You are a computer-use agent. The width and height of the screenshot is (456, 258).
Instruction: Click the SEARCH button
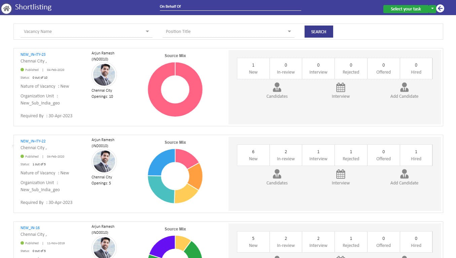coord(319,32)
